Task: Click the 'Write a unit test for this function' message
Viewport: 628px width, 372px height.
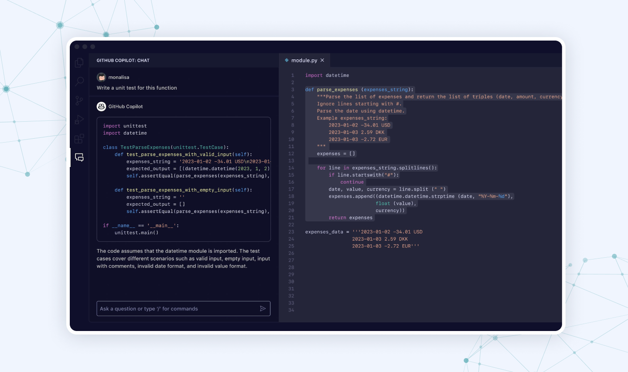Action: pos(137,88)
